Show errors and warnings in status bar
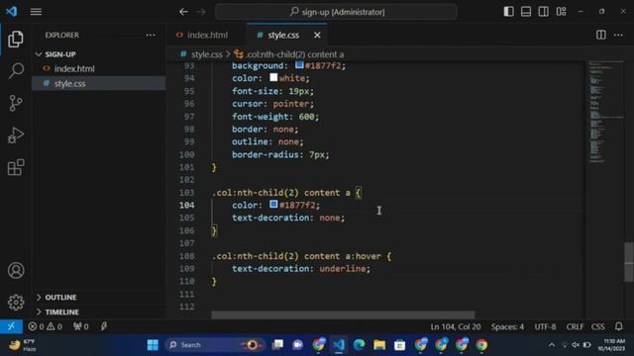The height and width of the screenshot is (356, 634). (45, 326)
